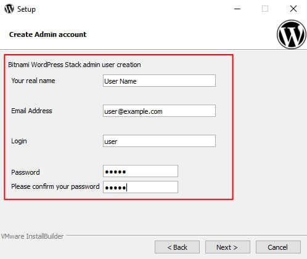The image size is (307, 259).
Task: Go back with the Back button
Action: tap(177, 247)
